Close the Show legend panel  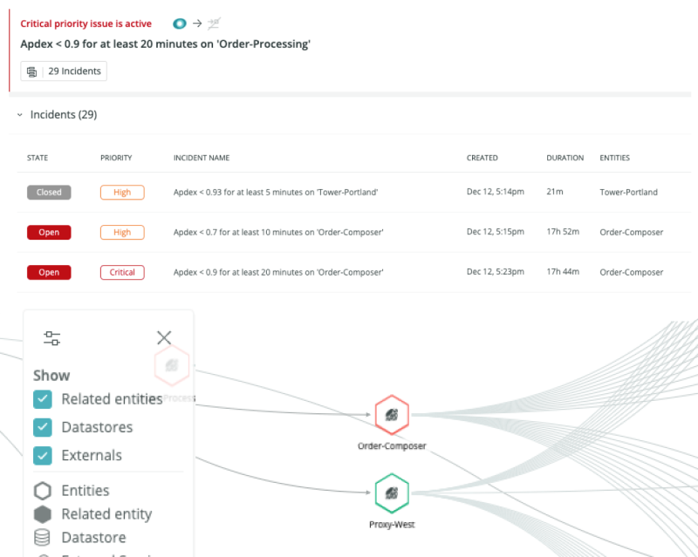coord(163,338)
